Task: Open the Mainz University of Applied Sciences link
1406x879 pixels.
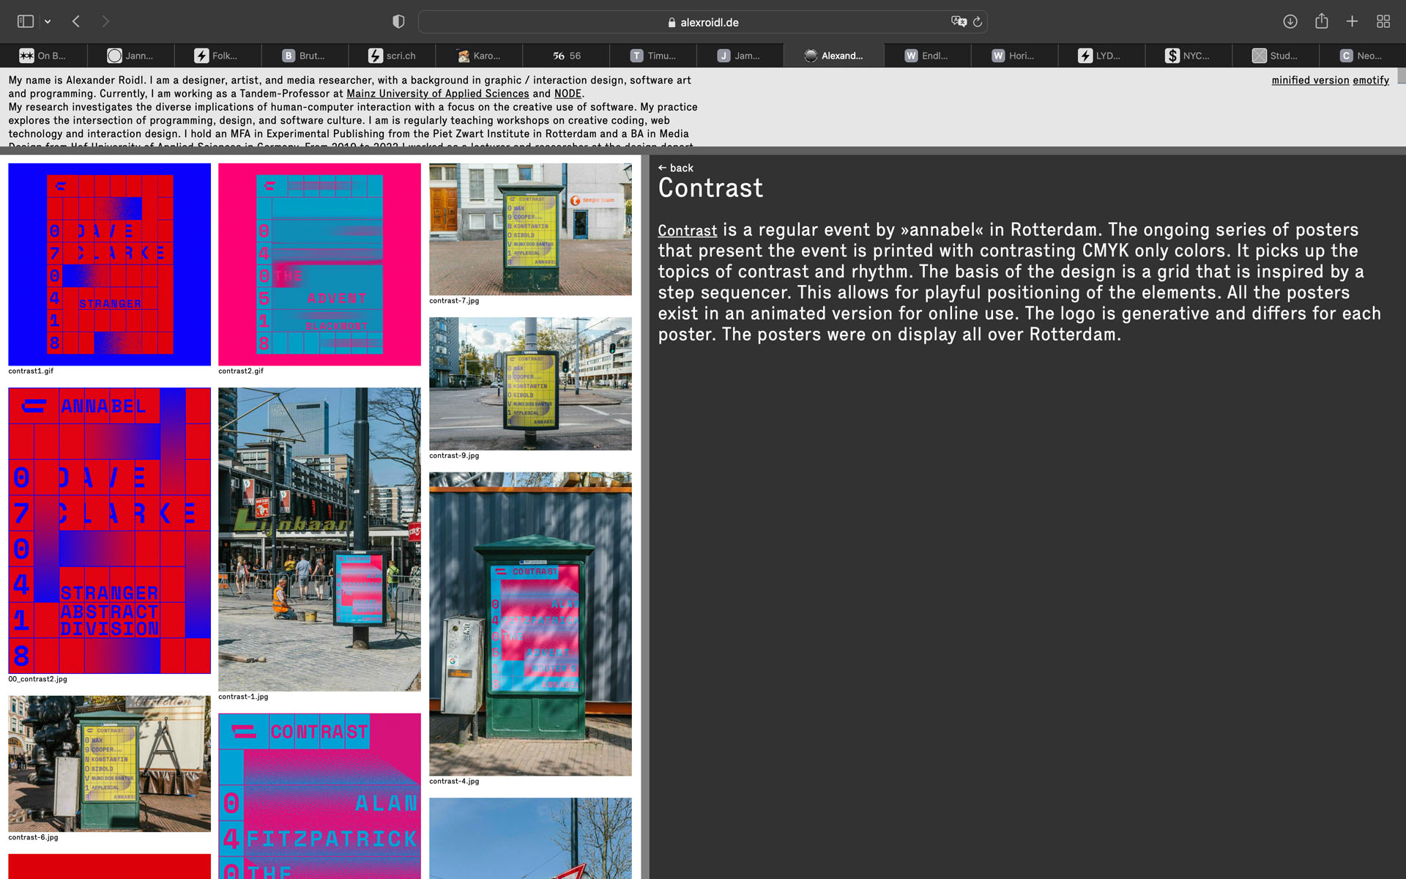Action: (x=437, y=94)
